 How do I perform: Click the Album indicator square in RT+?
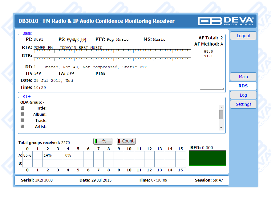coord(22,114)
